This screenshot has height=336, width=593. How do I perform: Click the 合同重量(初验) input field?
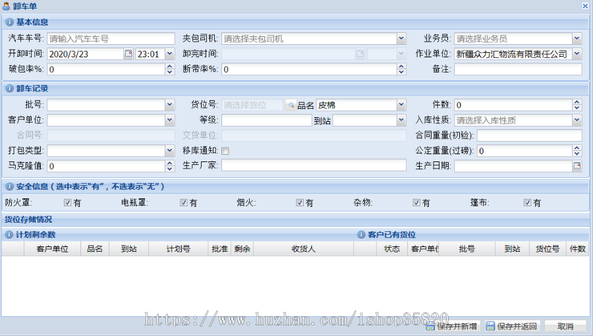(529, 135)
